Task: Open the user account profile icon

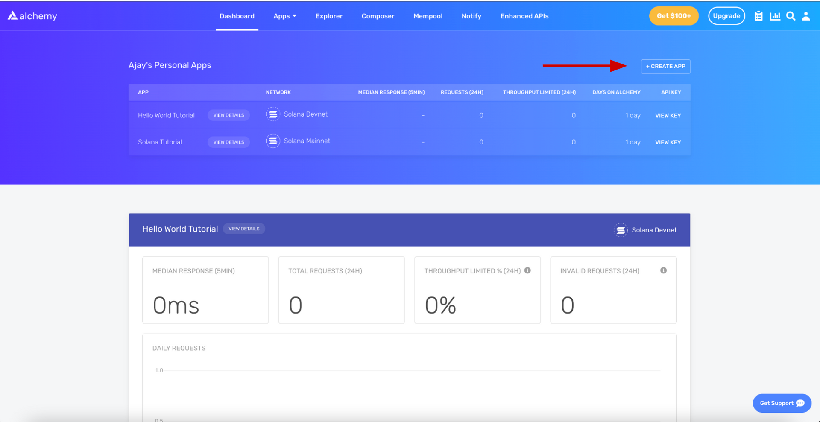Action: pos(806,16)
